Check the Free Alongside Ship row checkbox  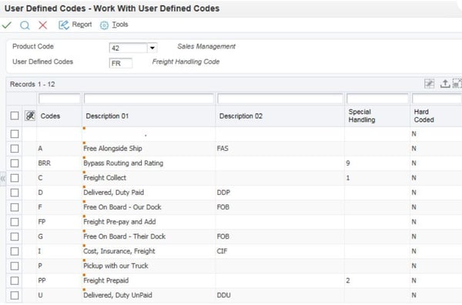tap(15, 149)
